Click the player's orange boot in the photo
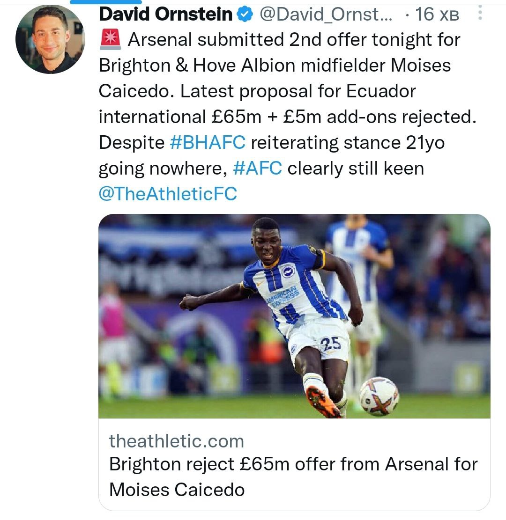The width and height of the screenshot is (506, 520). point(323,401)
